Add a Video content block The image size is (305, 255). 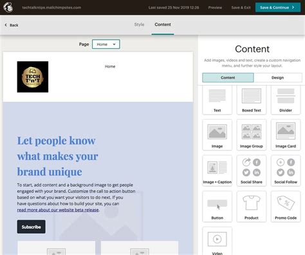click(x=217, y=241)
